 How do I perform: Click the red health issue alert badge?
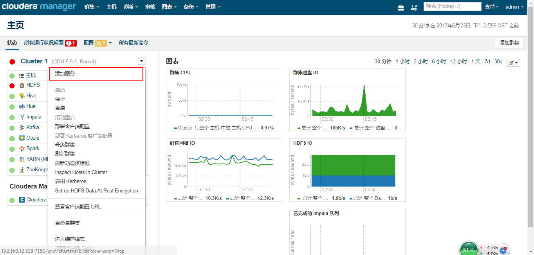pyautogui.click(x=71, y=43)
